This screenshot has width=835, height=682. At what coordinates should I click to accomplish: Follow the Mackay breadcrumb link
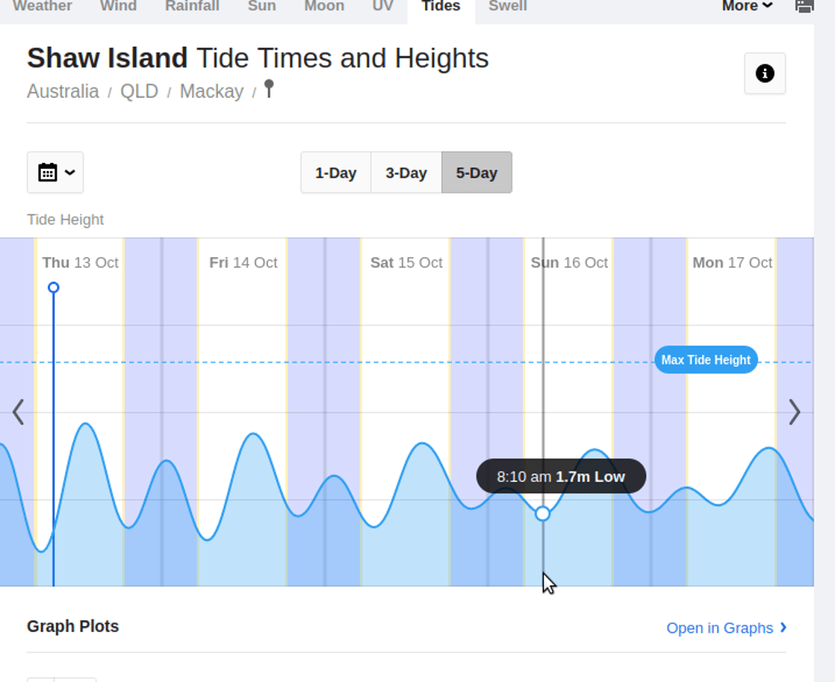coord(211,92)
